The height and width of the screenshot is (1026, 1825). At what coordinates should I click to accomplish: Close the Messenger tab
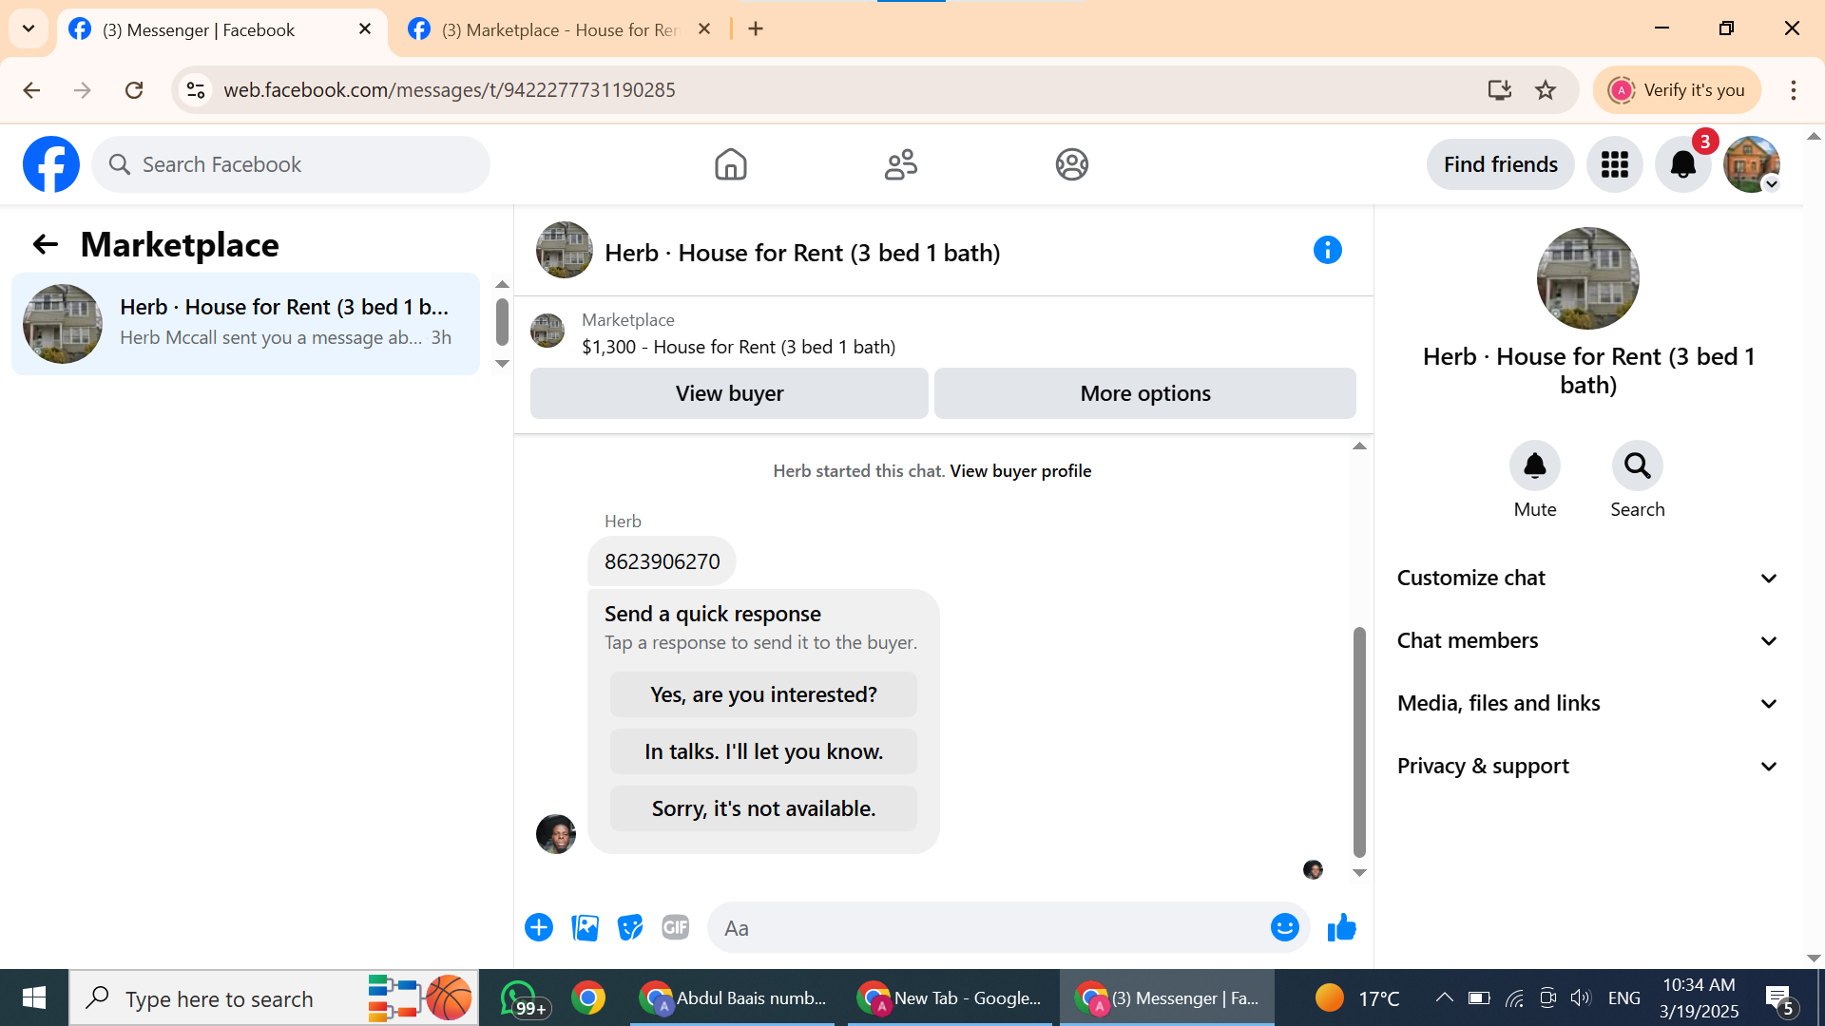click(365, 29)
